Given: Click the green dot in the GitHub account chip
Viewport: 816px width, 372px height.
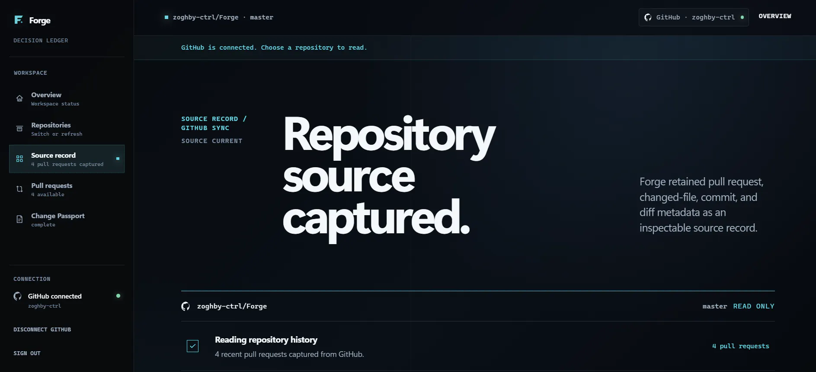Looking at the screenshot, I should (x=742, y=17).
